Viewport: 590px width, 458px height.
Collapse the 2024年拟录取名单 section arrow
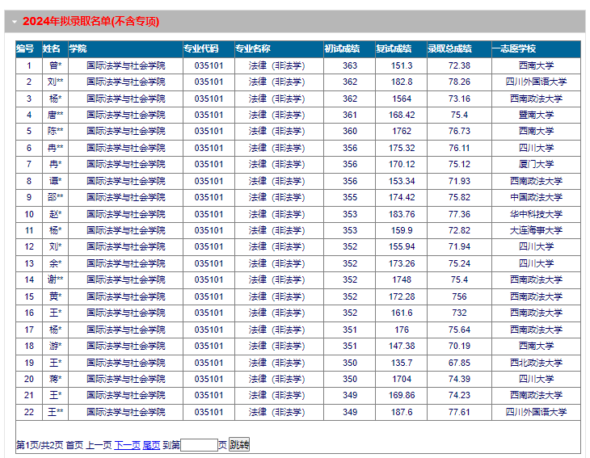coord(15,22)
